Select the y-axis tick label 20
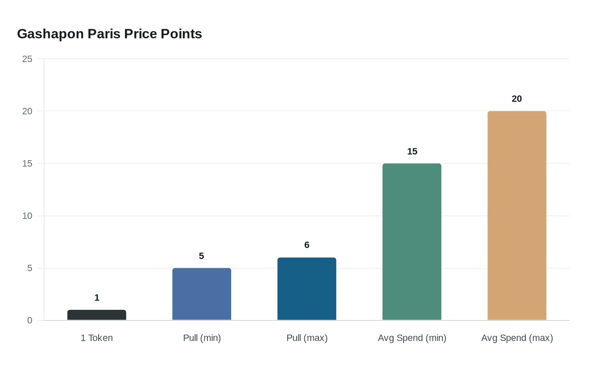The height and width of the screenshot is (374, 595). [x=27, y=111]
